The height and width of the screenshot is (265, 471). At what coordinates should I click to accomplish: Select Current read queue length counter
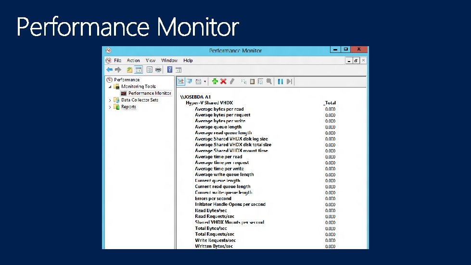pyautogui.click(x=223, y=187)
